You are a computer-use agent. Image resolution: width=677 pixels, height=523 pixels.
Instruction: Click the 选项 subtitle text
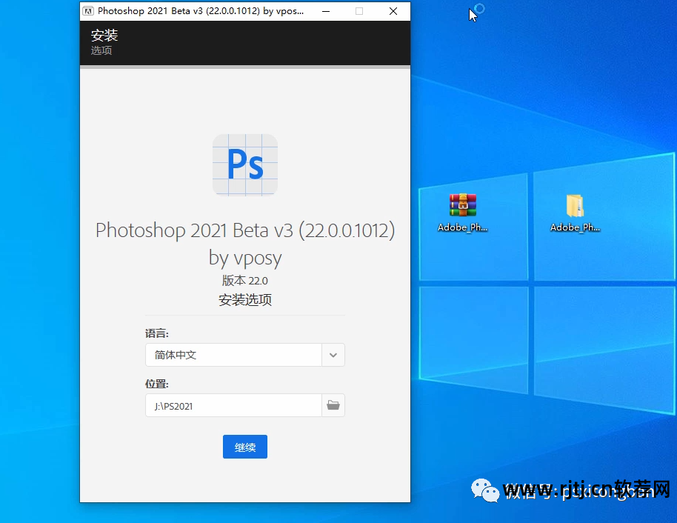pos(101,50)
